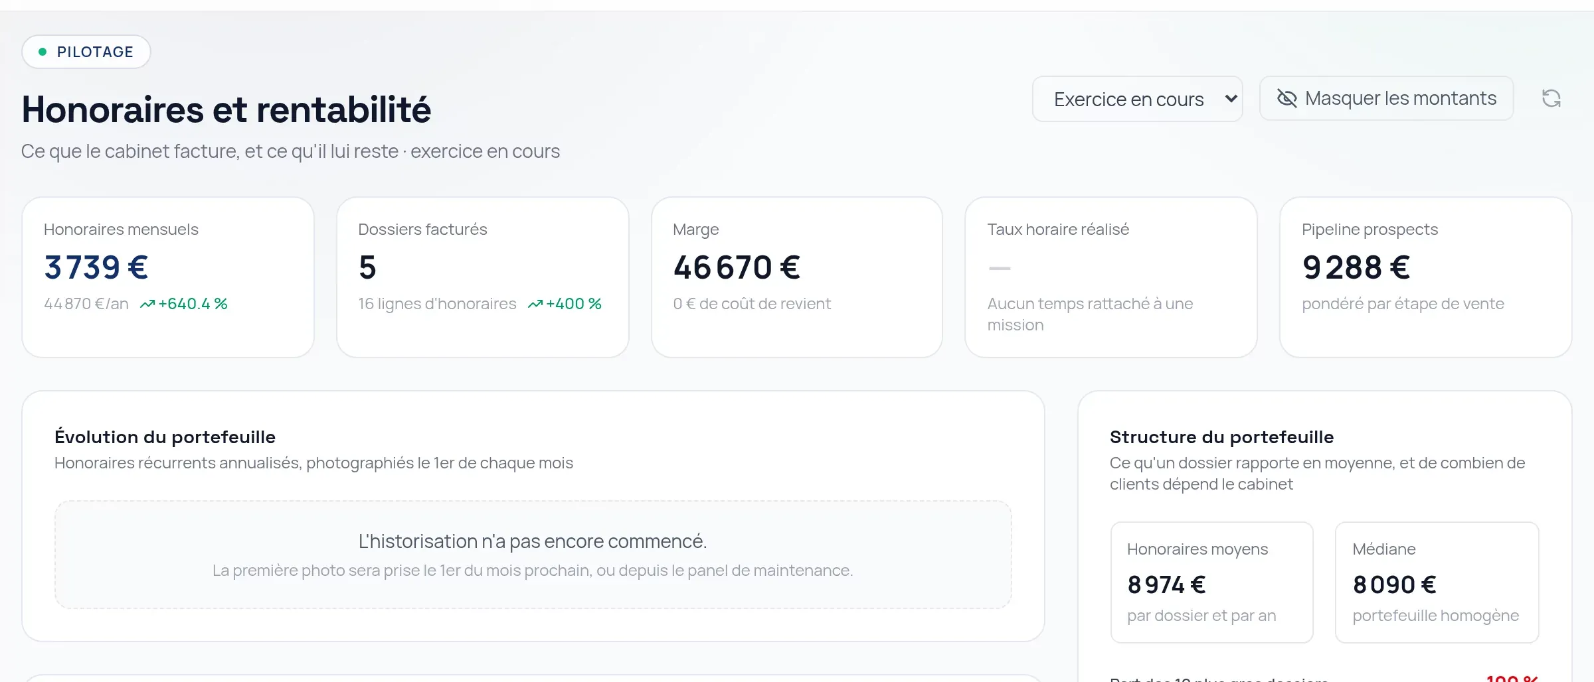The image size is (1594, 682).
Task: Click Aucun temps rattaché à une mission text
Action: [x=1090, y=314]
